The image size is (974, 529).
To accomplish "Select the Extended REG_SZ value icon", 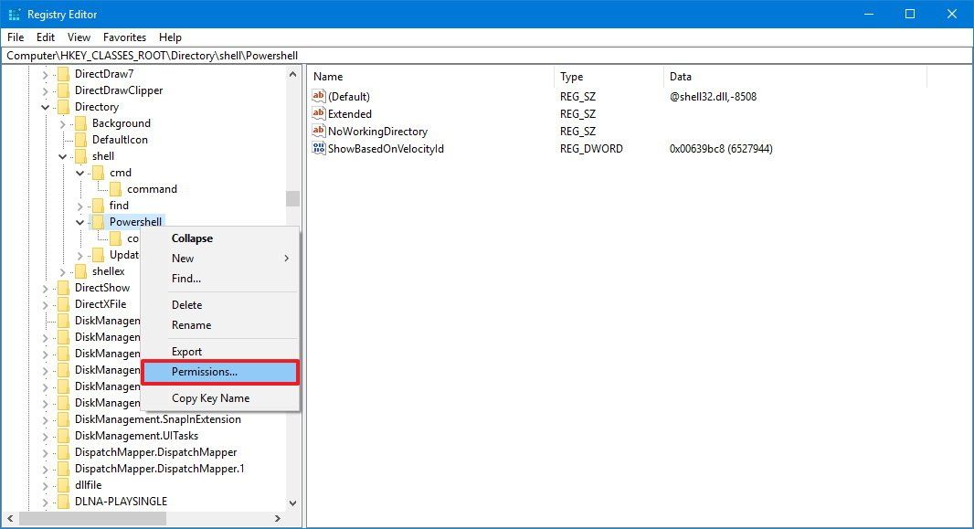I will pos(321,113).
